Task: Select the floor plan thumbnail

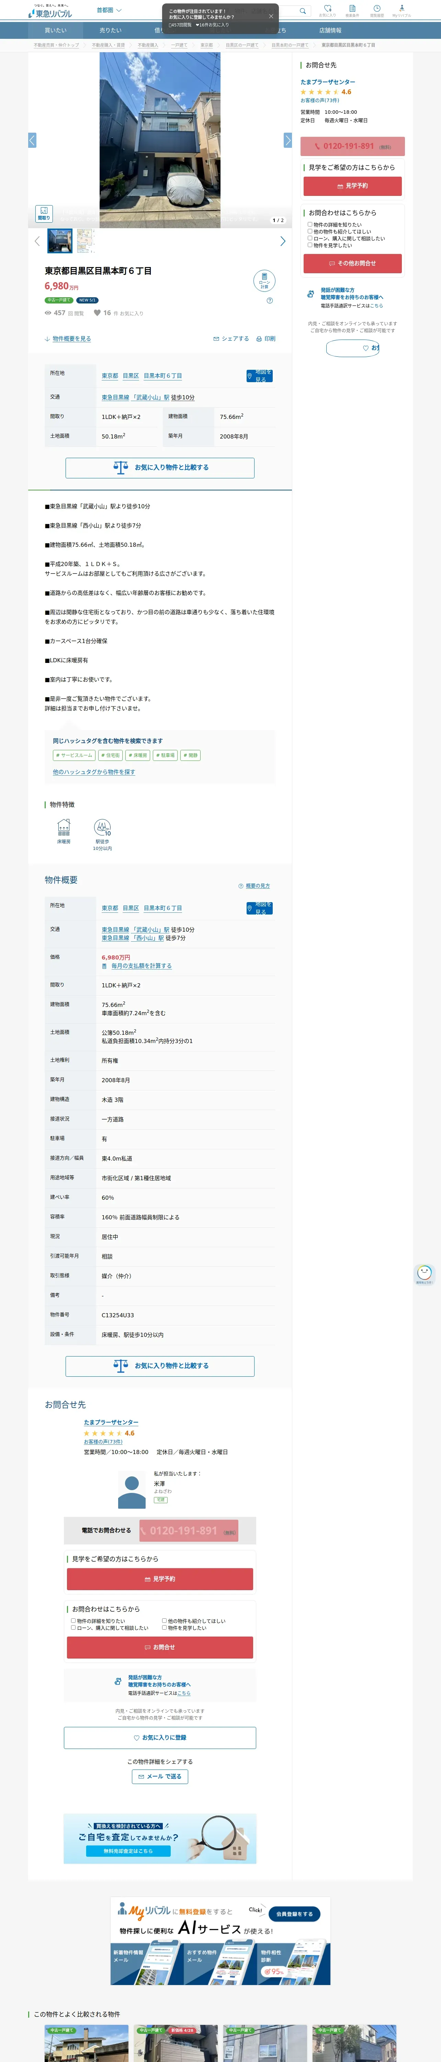Action: click(85, 241)
